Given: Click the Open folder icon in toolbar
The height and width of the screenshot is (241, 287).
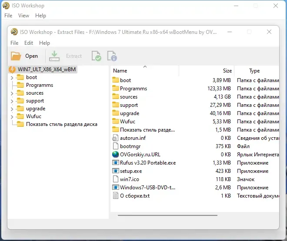Looking at the screenshot, I should (16, 56).
